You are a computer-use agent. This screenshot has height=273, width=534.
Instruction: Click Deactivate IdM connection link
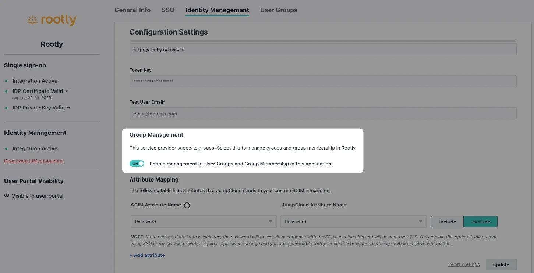pyautogui.click(x=34, y=161)
